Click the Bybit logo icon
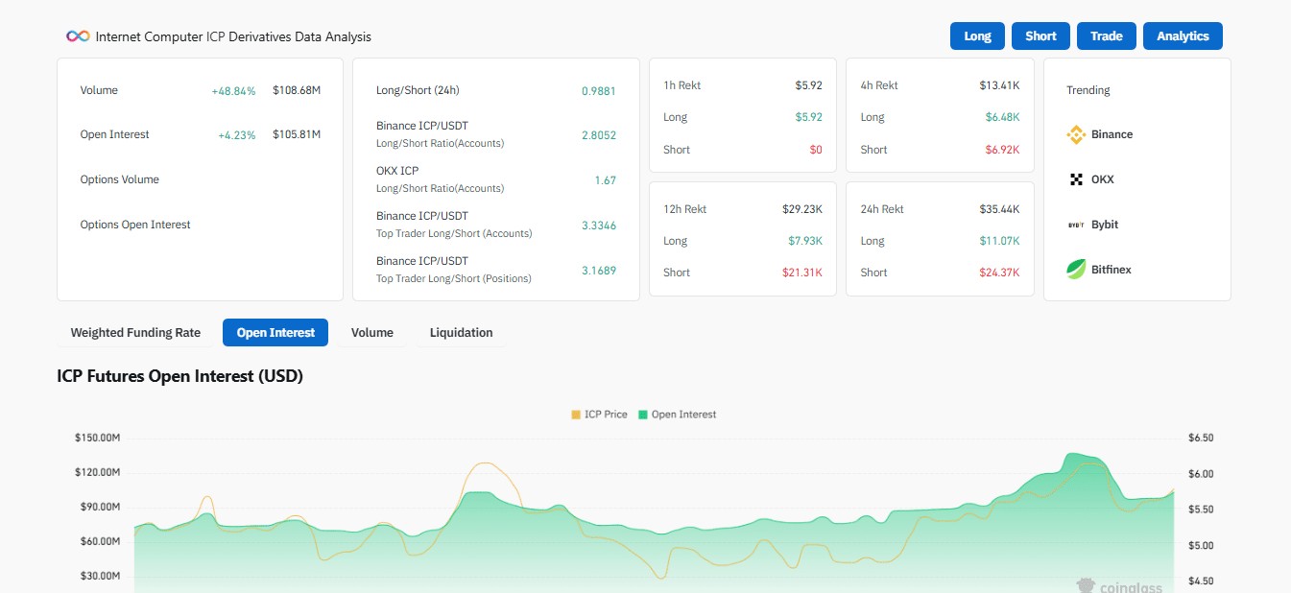This screenshot has height=593, width=1291. coord(1076,225)
